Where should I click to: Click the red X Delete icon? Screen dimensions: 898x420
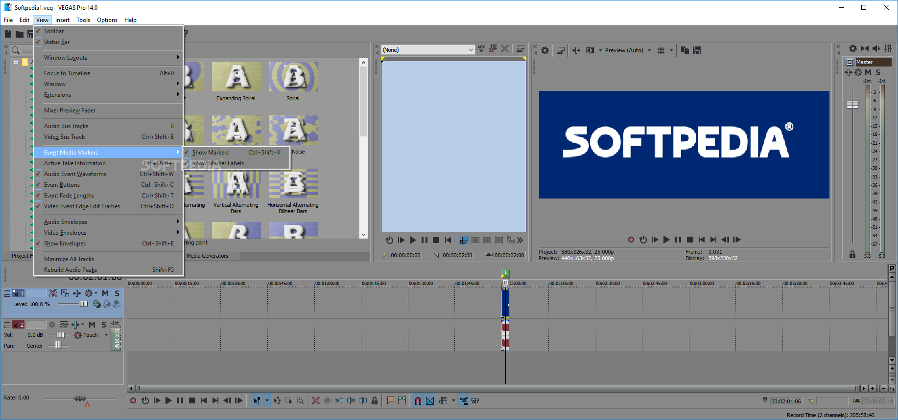pos(316,400)
